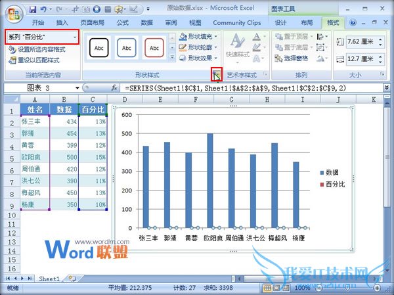This screenshot has width=394, height=295.
Task: Open the 插入 ribbon tab
Action: click(62, 23)
